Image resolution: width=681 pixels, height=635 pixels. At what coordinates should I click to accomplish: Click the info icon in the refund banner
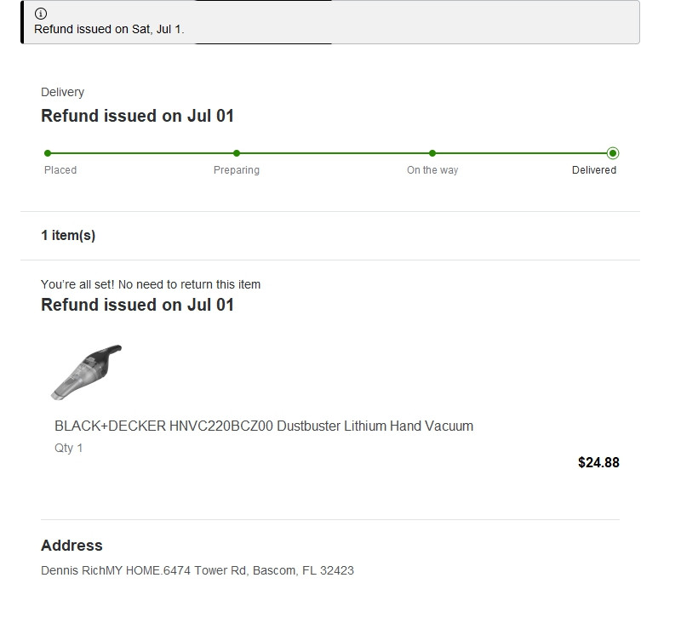[x=41, y=14]
